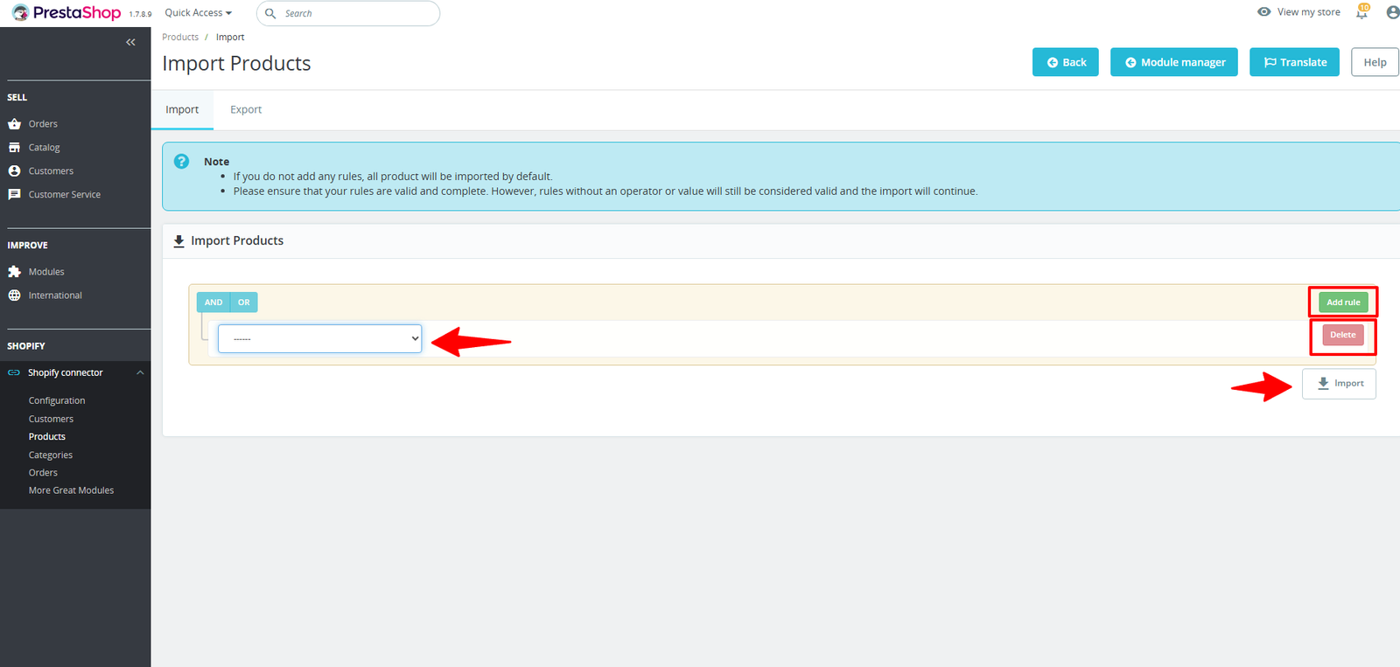
Task: Open the rule field dropdown
Action: tap(319, 339)
